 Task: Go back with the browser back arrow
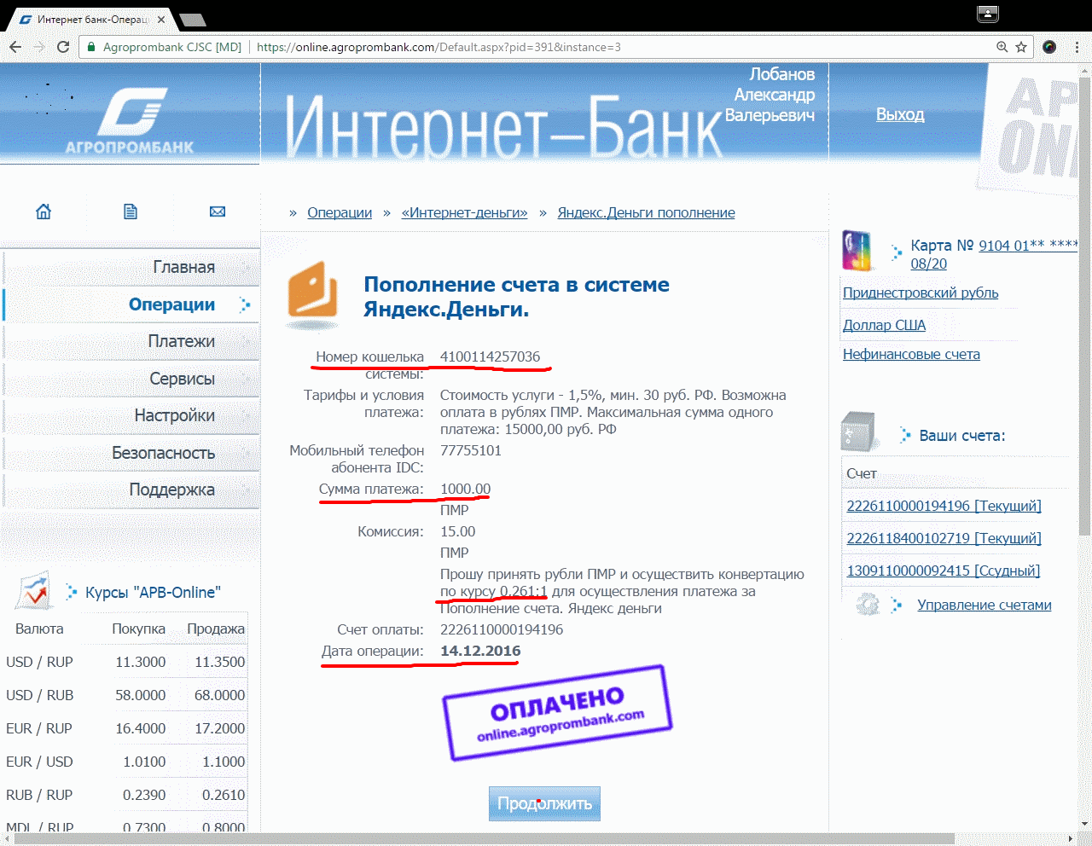[x=15, y=47]
